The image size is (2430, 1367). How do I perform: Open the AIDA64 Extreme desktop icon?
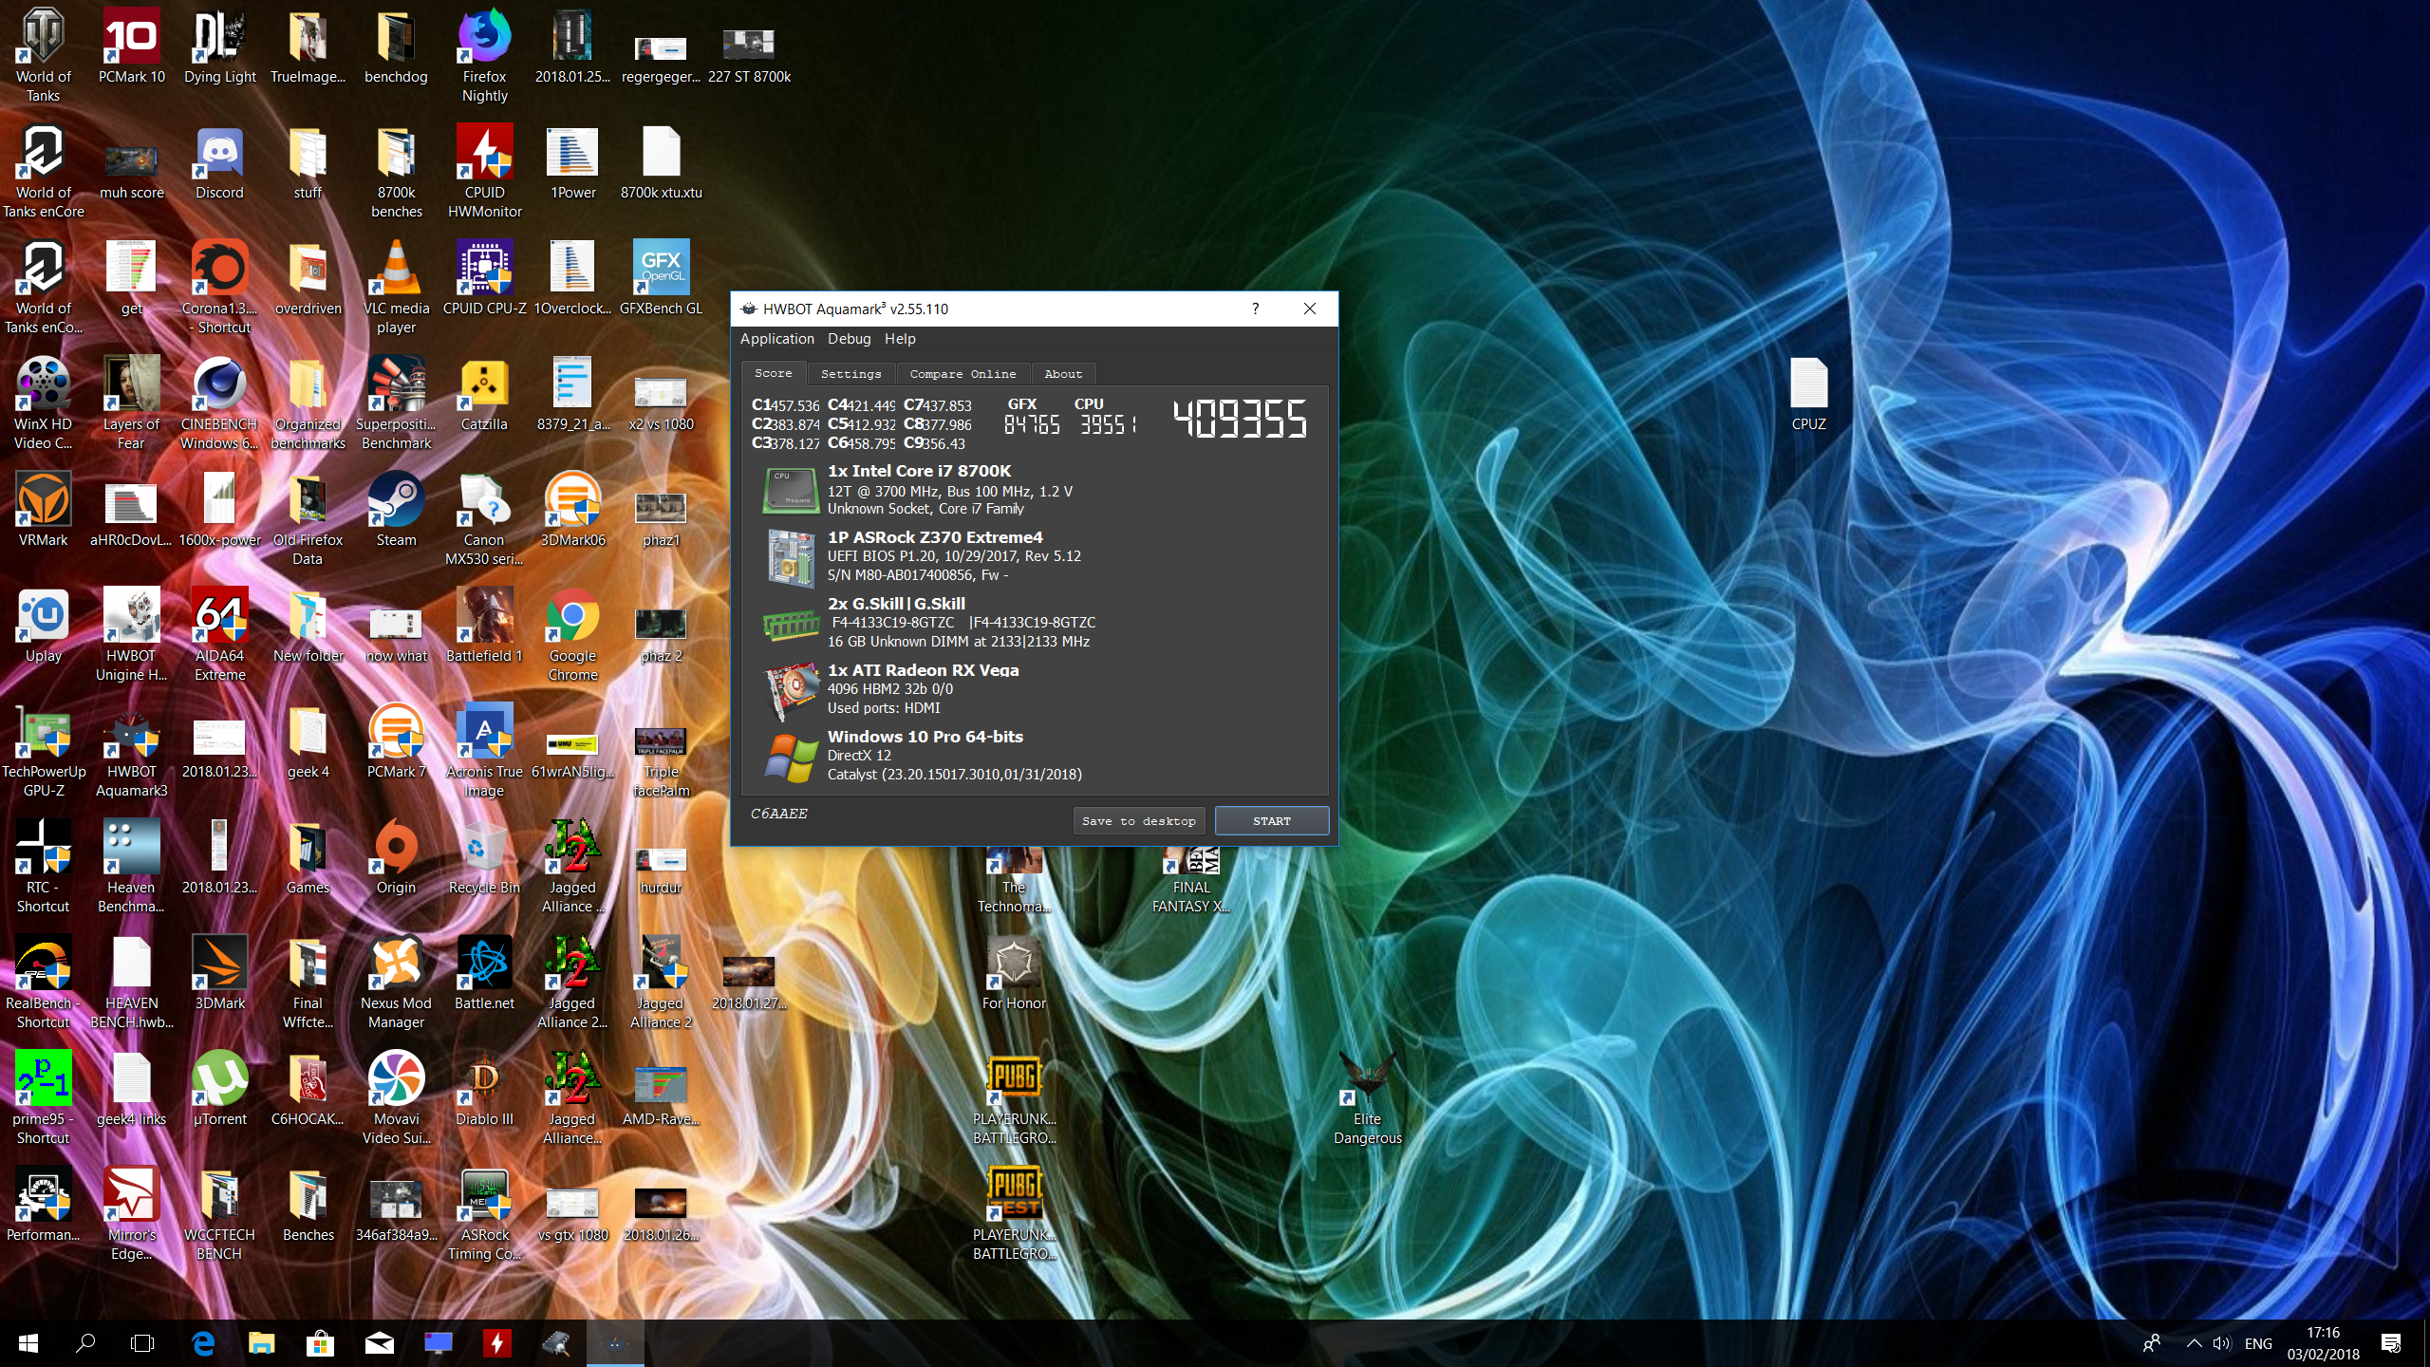point(219,636)
